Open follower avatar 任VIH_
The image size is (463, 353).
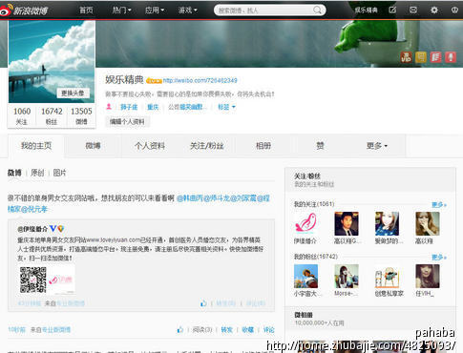pyautogui.click(x=428, y=276)
